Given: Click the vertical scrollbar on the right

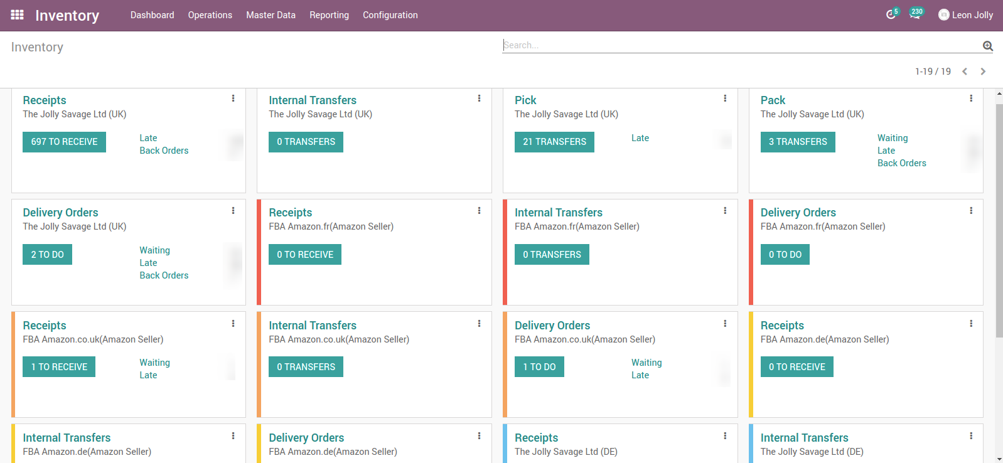Looking at the screenshot, I should point(999,220).
